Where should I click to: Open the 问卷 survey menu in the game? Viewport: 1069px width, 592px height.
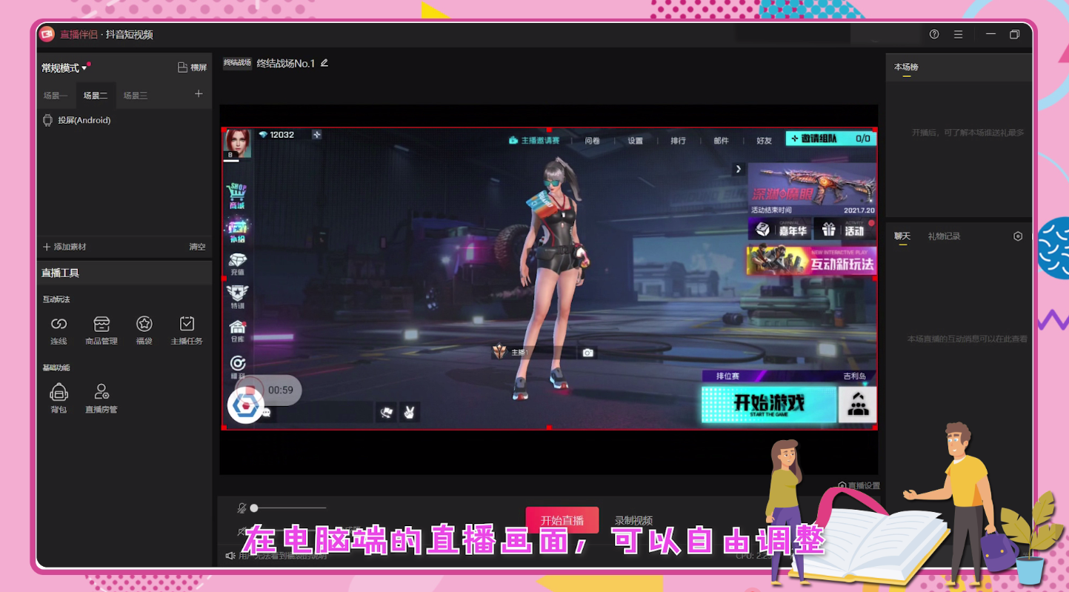pyautogui.click(x=593, y=141)
